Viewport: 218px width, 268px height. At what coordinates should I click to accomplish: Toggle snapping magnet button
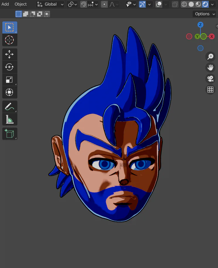[x=83, y=4]
